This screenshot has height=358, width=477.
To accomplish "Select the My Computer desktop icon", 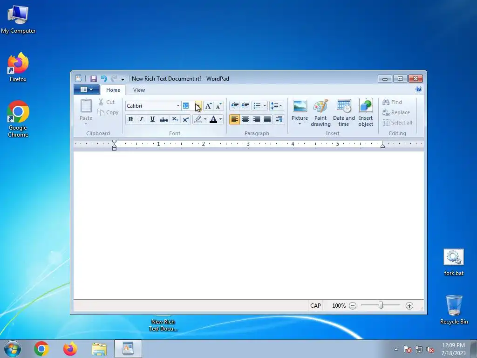I will pyautogui.click(x=18, y=19).
